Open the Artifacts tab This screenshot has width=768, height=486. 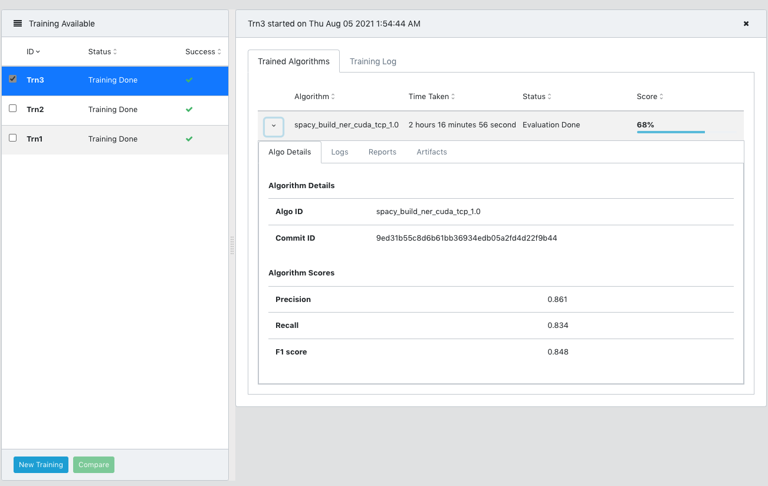tap(432, 152)
